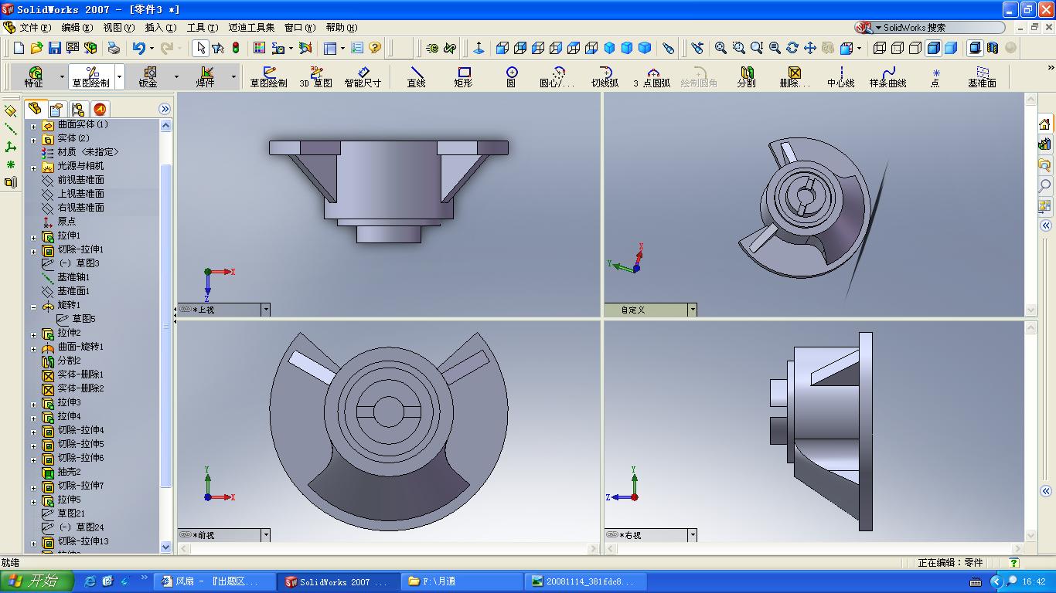Switch to the 风扇 taskbar window
The image size is (1056, 593).
215,581
